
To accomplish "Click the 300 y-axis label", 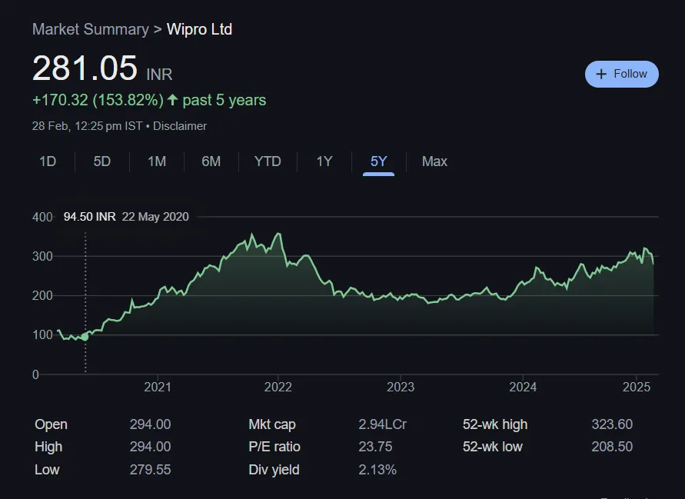I will point(42,256).
